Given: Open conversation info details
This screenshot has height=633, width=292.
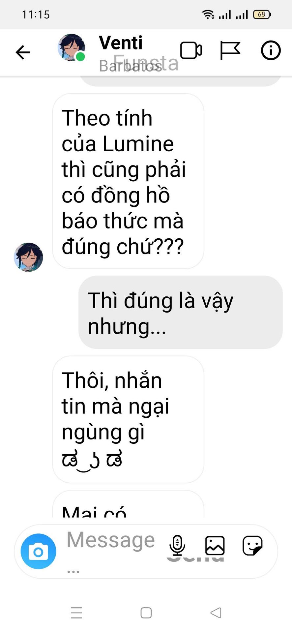Looking at the screenshot, I should tap(271, 50).
